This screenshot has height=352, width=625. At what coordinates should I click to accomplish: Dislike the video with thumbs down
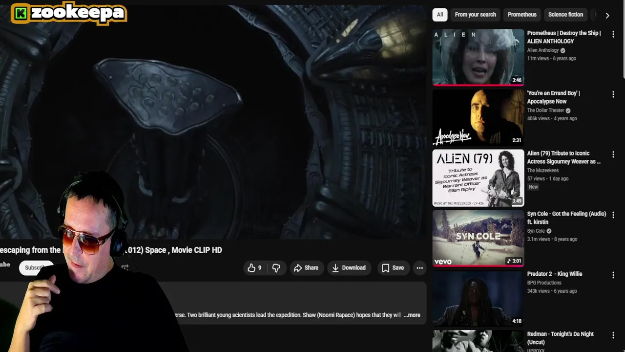pos(276,268)
